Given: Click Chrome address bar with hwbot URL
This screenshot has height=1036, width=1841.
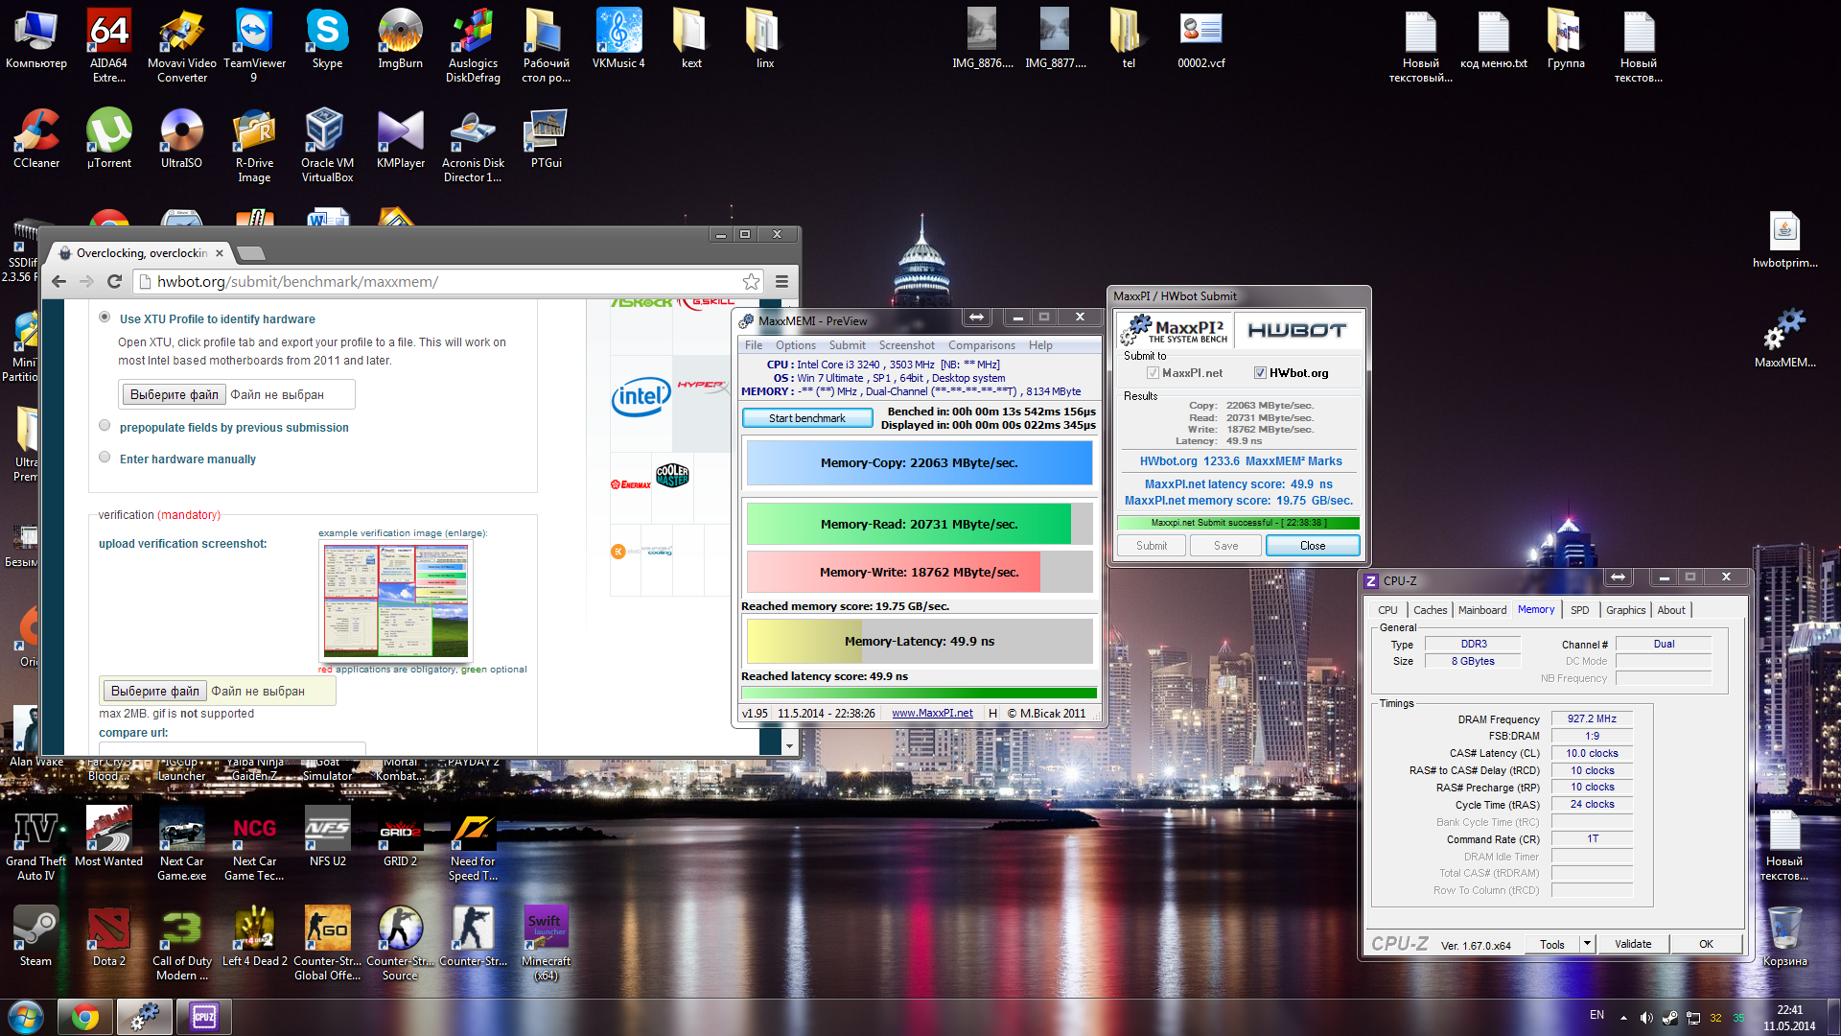Looking at the screenshot, I should pyautogui.click(x=447, y=281).
